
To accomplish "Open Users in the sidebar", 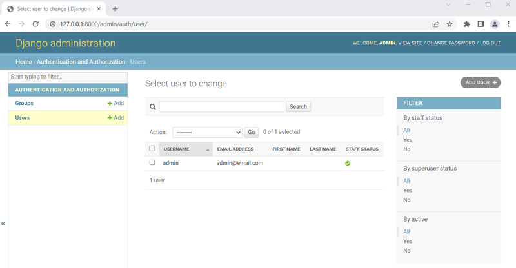I will tap(23, 118).
